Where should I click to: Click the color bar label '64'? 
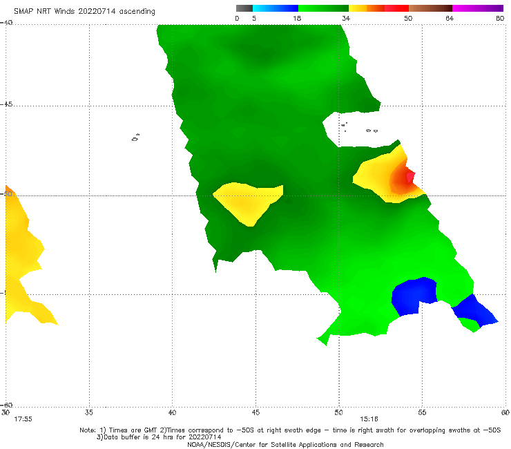(450, 19)
